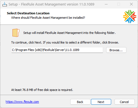138x108 pixels.
Task: Click inside the destination folder path field
Action: pos(57,50)
